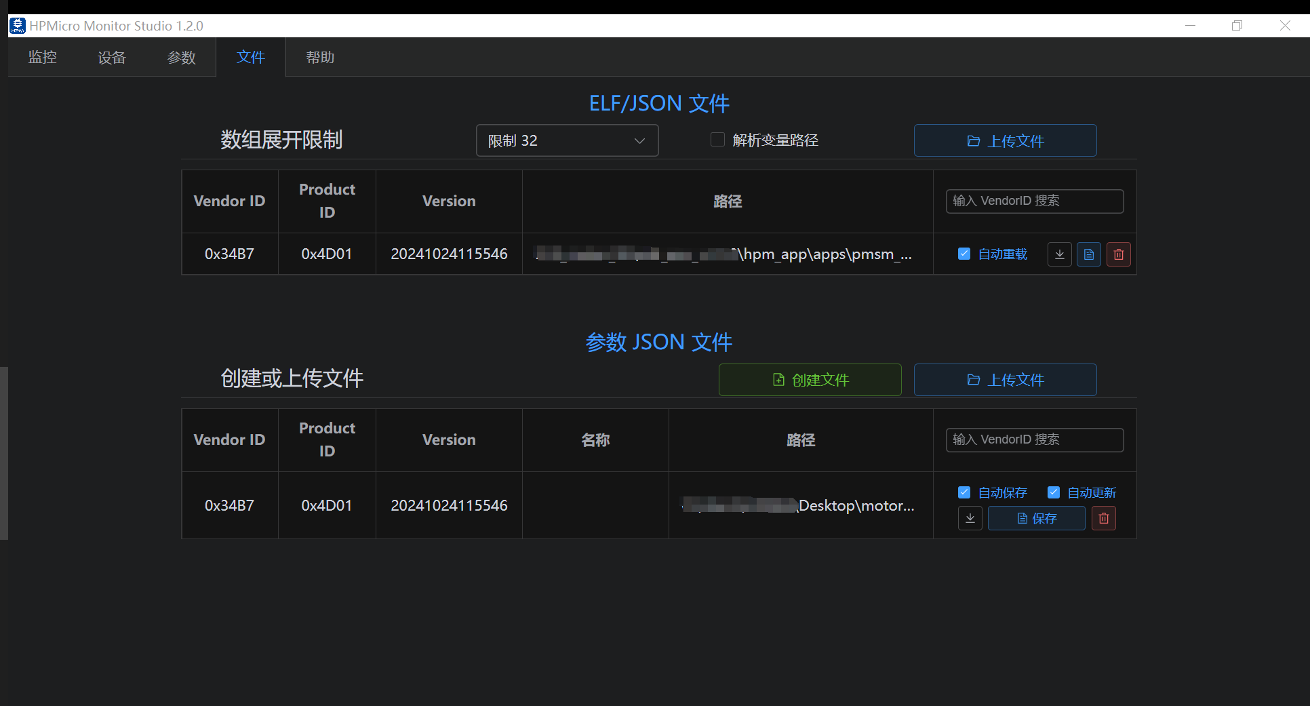Click 上传文件 button for parameter JSON
The image size is (1310, 706).
tap(1005, 380)
